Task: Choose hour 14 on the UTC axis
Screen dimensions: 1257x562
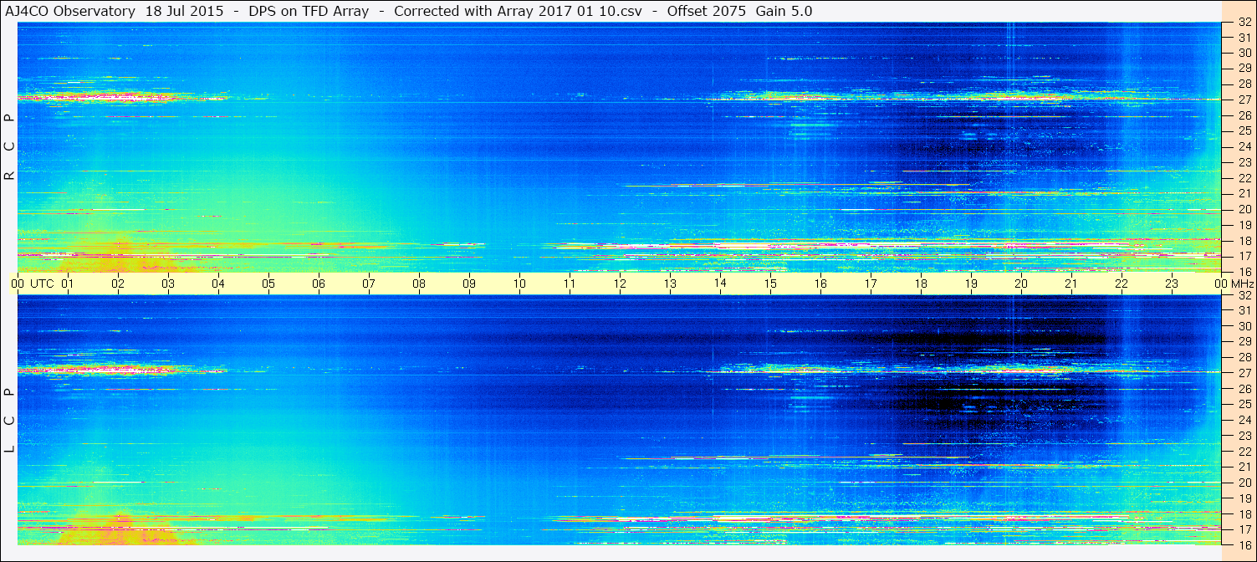Action: 720,284
